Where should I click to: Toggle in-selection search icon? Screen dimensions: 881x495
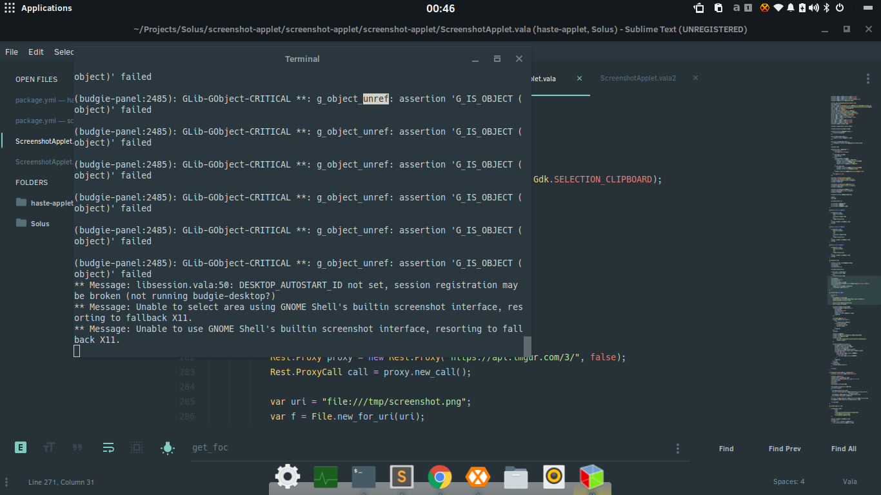coord(137,447)
